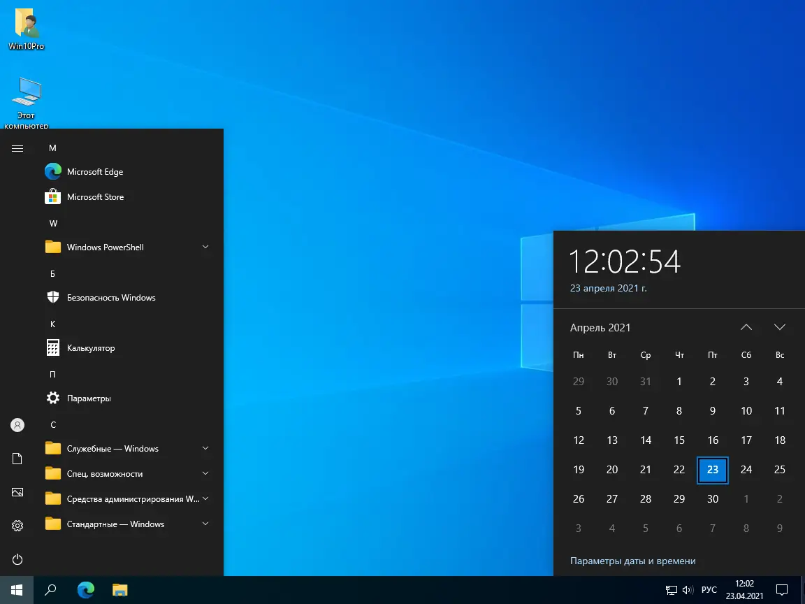Screen dimensions: 805x604
Task: Select date 31 of previous month
Action: pyautogui.click(x=646, y=382)
